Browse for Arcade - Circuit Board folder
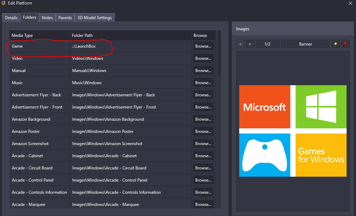The image size is (356, 216). (x=203, y=168)
